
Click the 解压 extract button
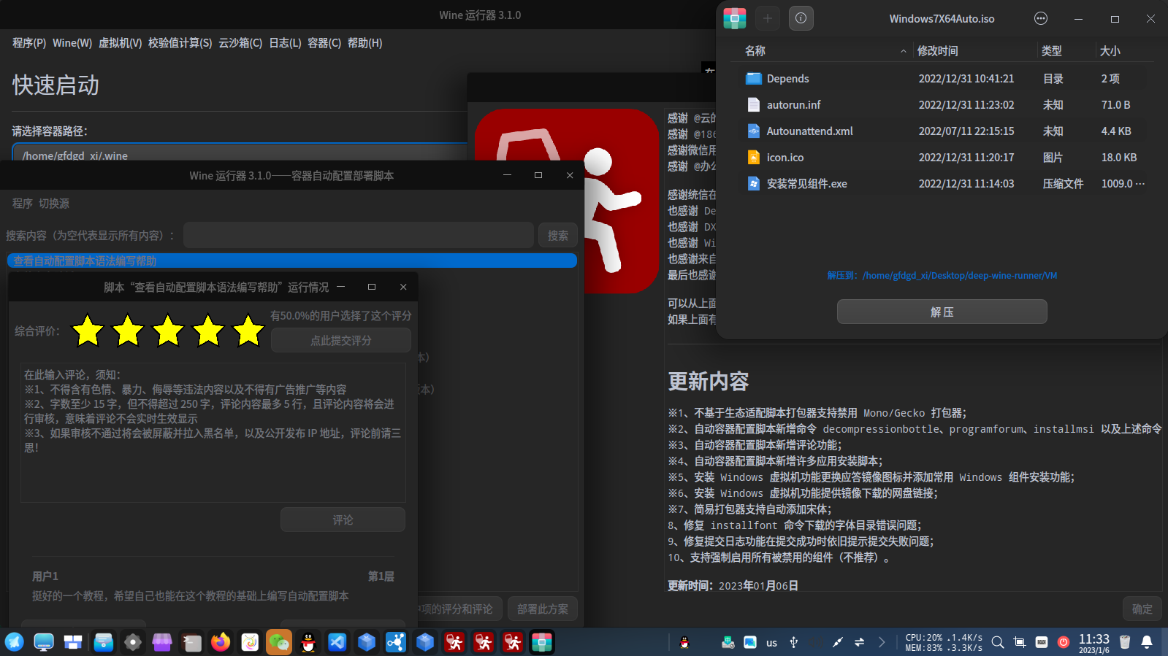click(942, 312)
